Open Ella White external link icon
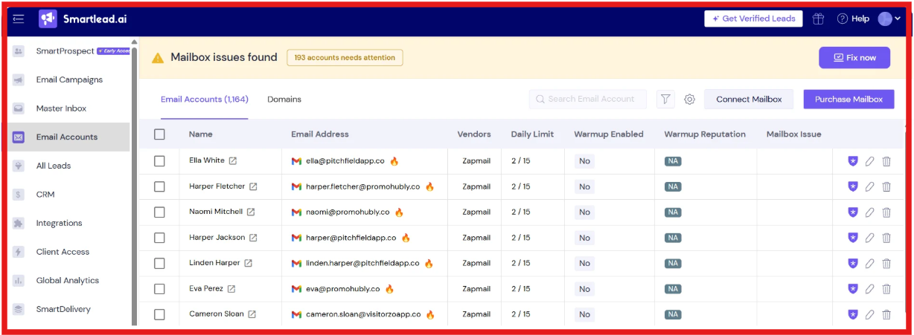This screenshot has width=914, height=335. [x=233, y=160]
